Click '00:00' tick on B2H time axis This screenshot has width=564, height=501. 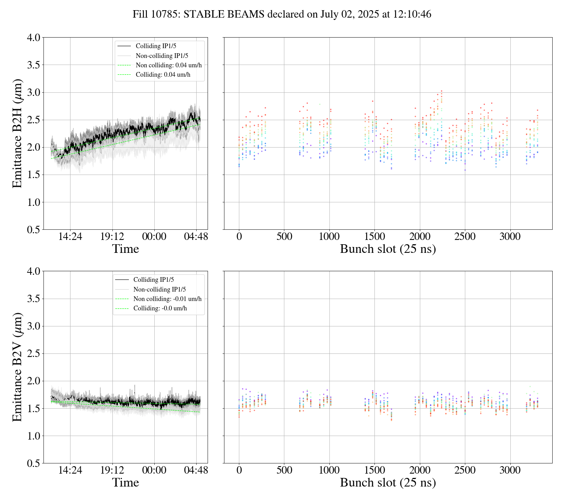(154, 237)
